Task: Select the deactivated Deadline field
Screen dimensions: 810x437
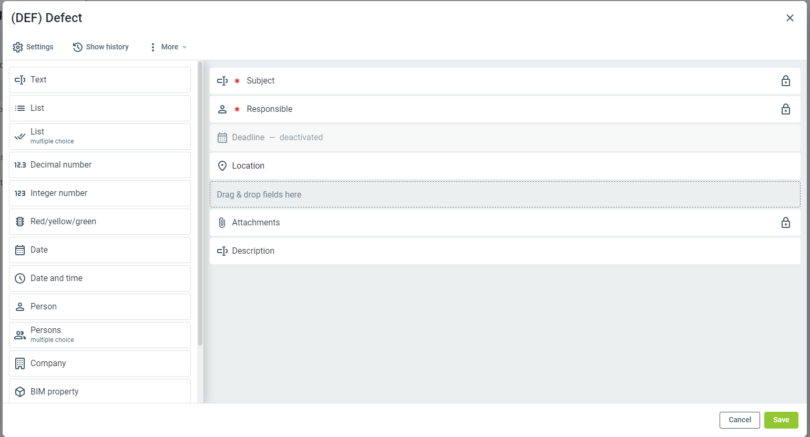Action: 505,138
